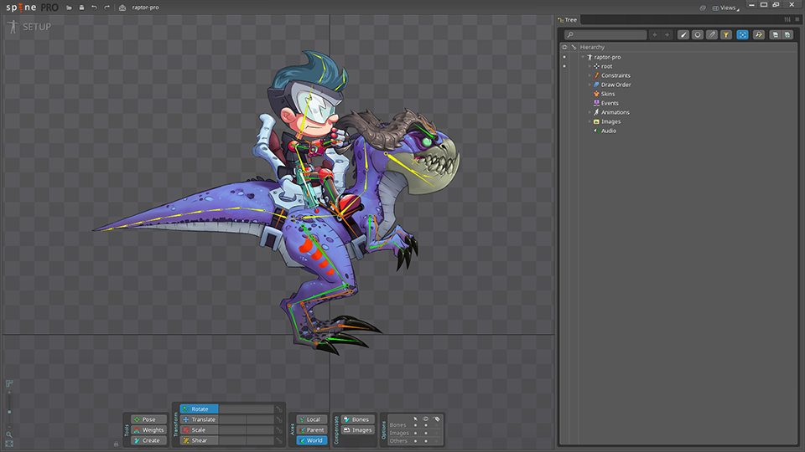The height and width of the screenshot is (452, 805).
Task: Click the blue center-on-selection icon in Tree
Action: pyautogui.click(x=742, y=35)
